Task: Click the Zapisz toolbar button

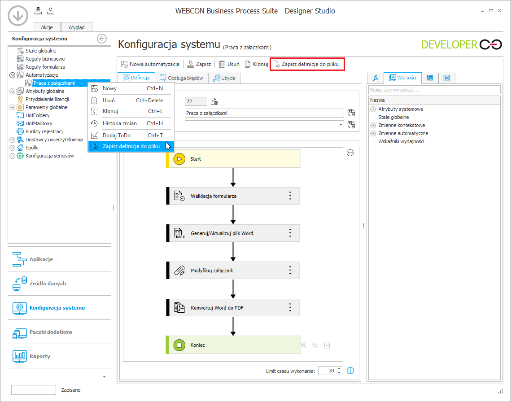Action: pos(199,64)
